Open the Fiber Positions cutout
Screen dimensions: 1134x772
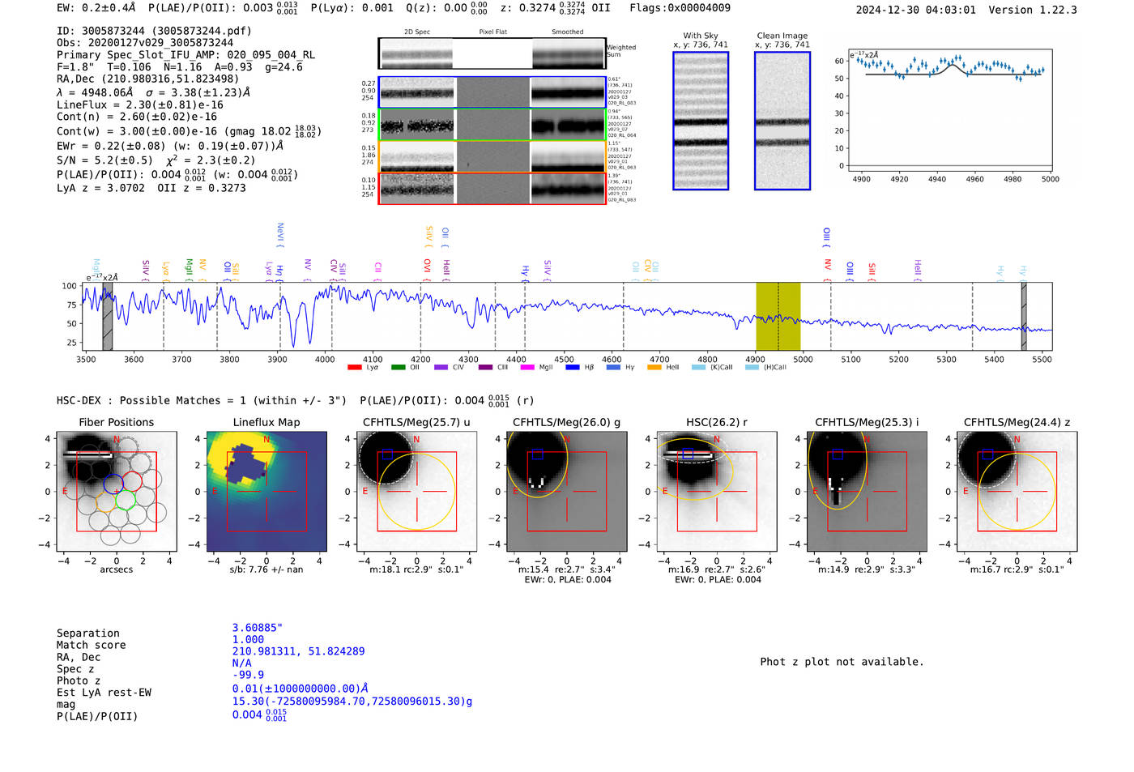coord(116,491)
